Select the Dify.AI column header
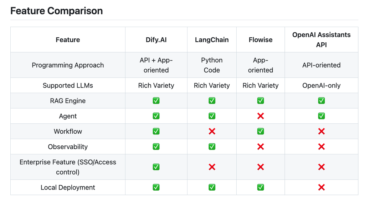 (156, 40)
